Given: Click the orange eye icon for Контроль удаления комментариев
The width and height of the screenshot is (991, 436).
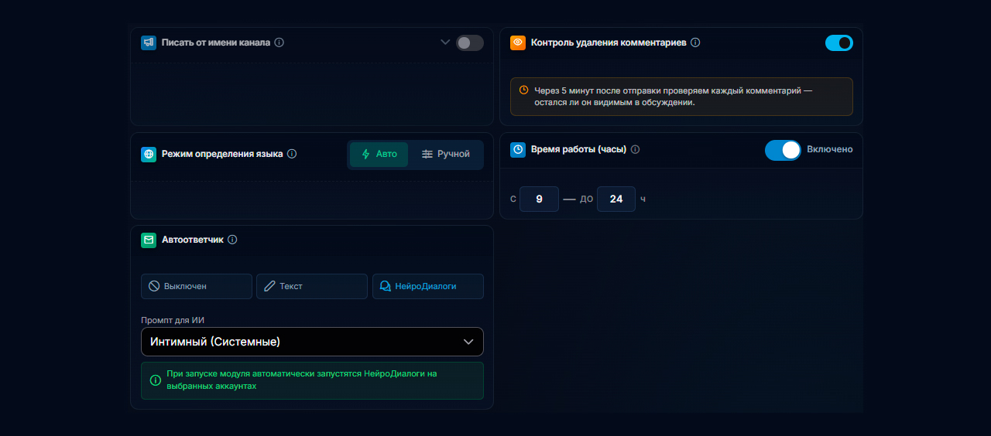Looking at the screenshot, I should click(x=518, y=43).
